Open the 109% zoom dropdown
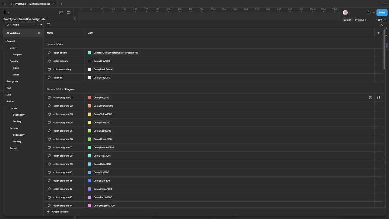 [x=381, y=20]
